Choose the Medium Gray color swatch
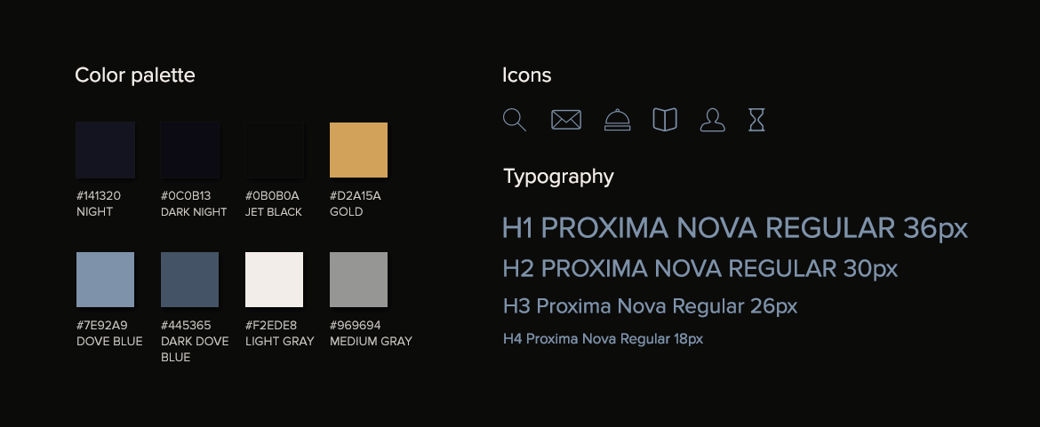Image resolution: width=1040 pixels, height=427 pixels. pyautogui.click(x=358, y=280)
